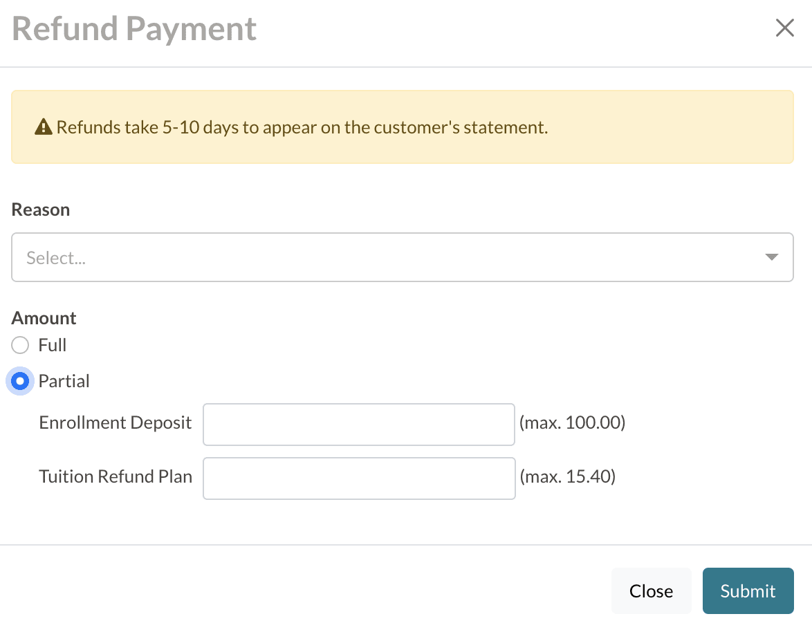This screenshot has height=632, width=812.
Task: Click the "Full" option label
Action: [x=53, y=345]
